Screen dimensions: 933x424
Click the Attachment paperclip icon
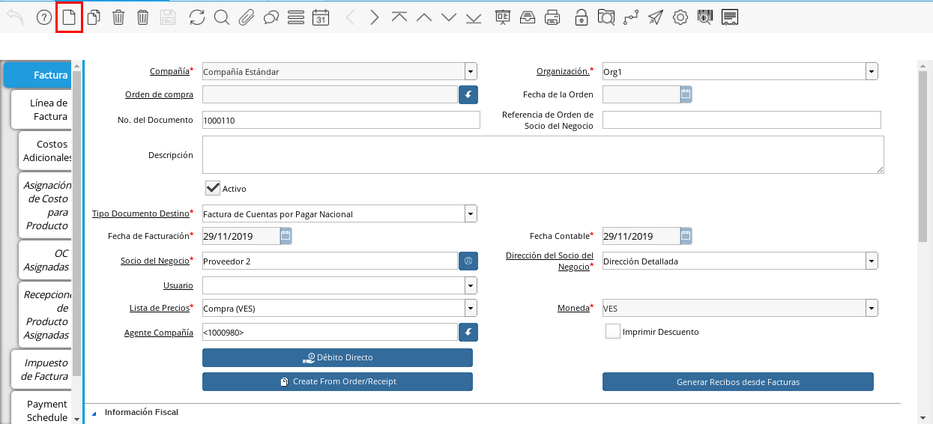click(x=246, y=17)
